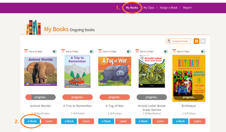The height and width of the screenshot is (132, 226).
Task: Open the My Books menu
Action: [132, 8]
